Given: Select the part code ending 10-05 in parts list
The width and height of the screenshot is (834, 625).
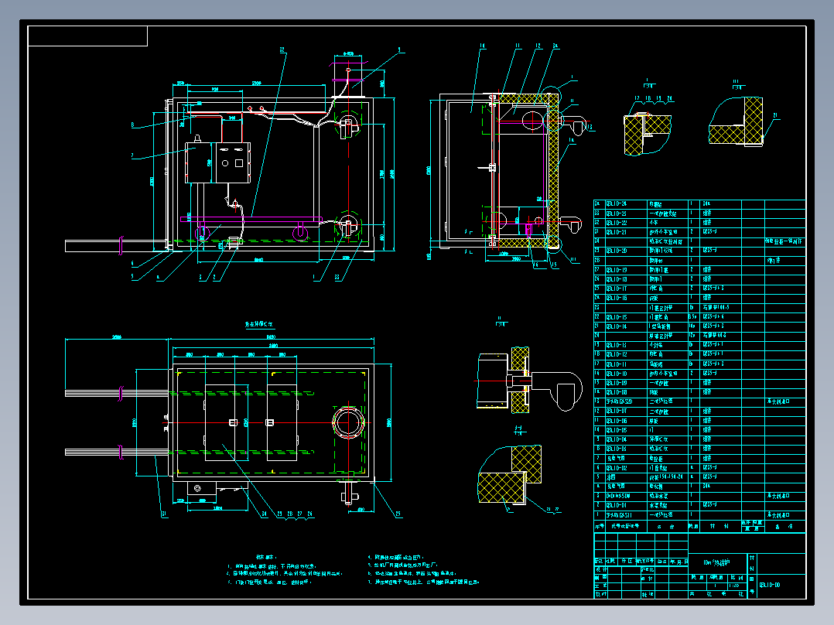Looking at the screenshot, I should [617, 430].
